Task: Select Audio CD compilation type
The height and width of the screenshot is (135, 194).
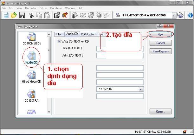Action: point(31,58)
